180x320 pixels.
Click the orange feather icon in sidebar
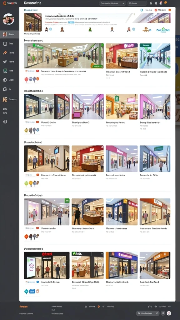tap(5, 52)
